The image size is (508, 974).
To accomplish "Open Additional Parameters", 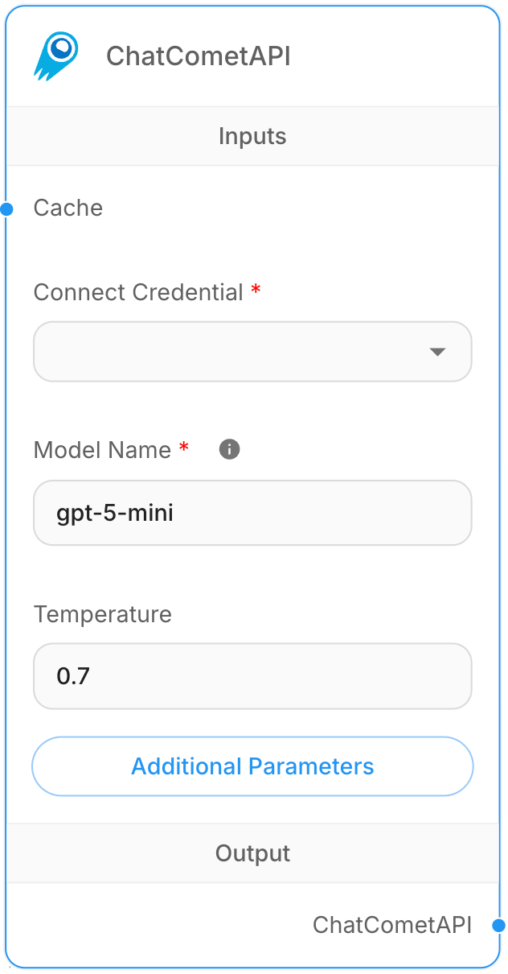I will click(252, 766).
